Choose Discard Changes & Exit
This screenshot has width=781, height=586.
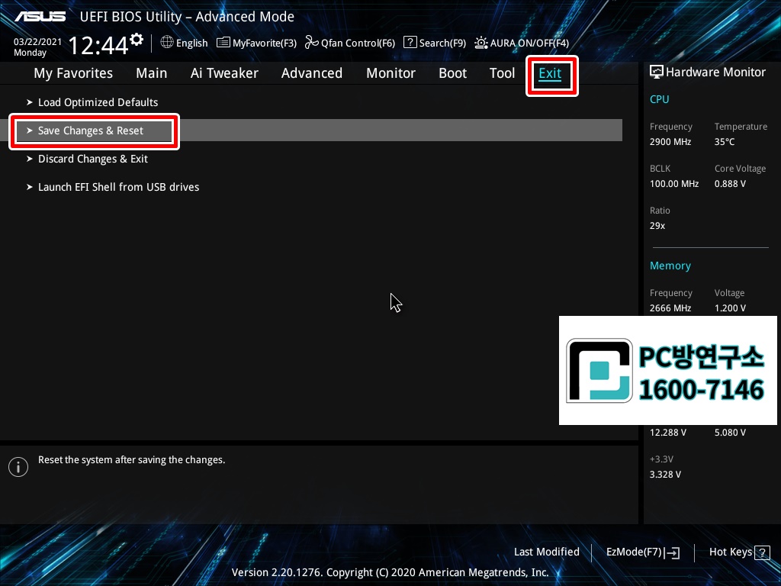pyautogui.click(x=93, y=159)
